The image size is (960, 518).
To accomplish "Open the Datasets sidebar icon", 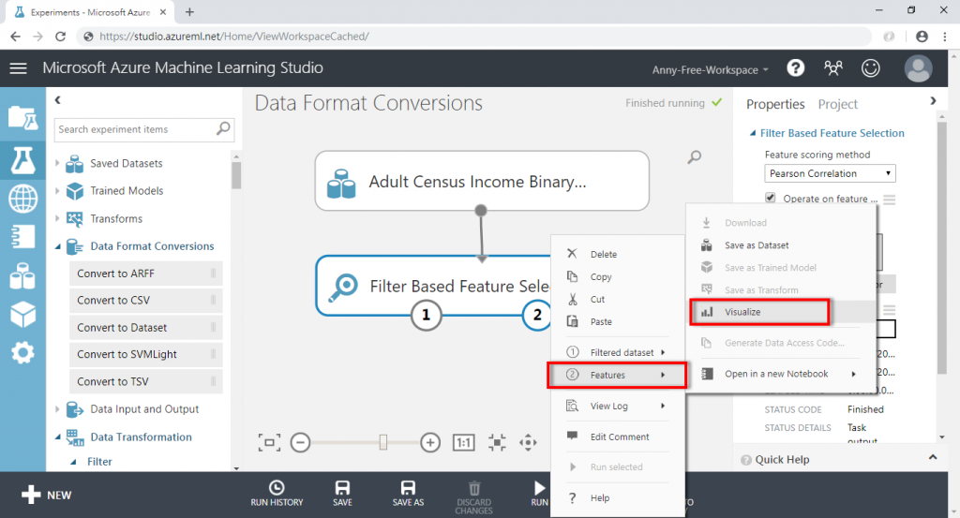I will click(22, 275).
